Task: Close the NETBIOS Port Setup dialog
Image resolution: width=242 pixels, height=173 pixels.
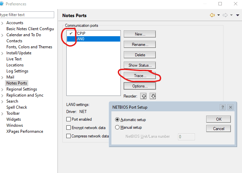Action: [231, 107]
